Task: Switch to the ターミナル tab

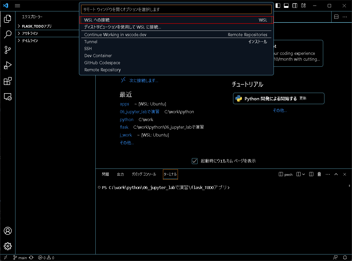Action: [x=170, y=174]
